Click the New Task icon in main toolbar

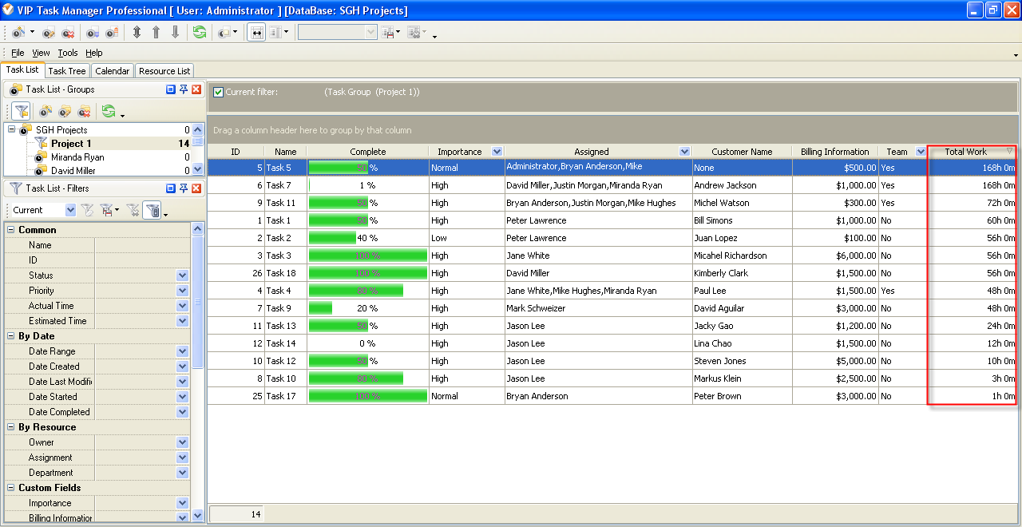coord(18,33)
